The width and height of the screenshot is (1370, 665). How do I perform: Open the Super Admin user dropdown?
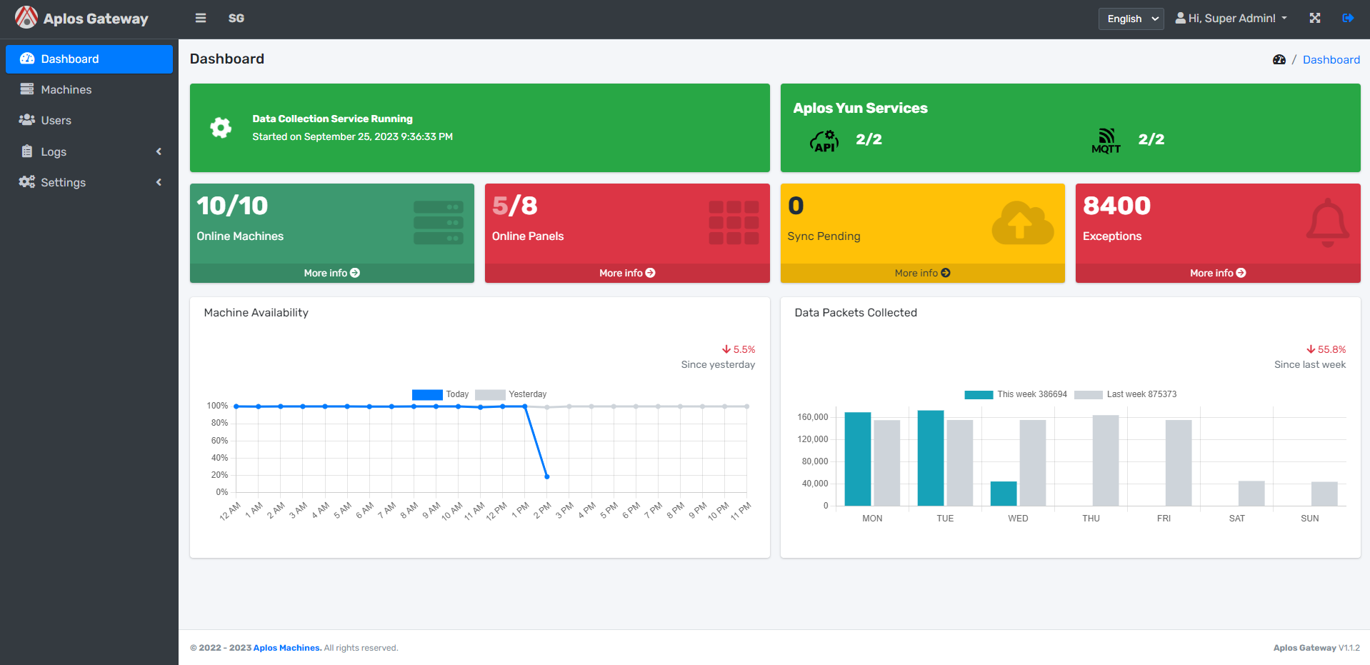[1231, 19]
